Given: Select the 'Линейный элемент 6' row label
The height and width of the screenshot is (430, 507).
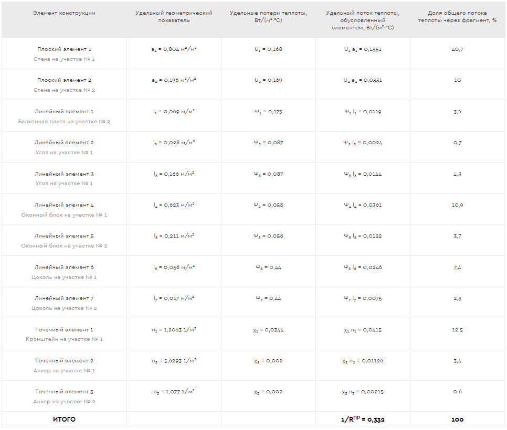Looking at the screenshot, I should point(64,267).
